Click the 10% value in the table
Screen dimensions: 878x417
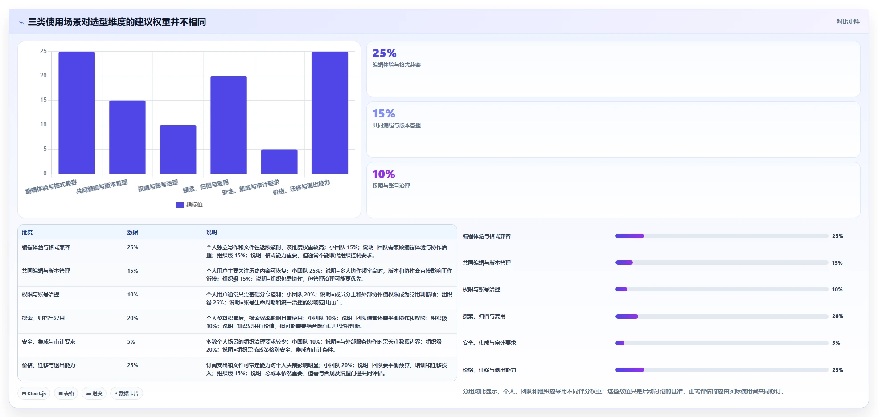(x=132, y=295)
